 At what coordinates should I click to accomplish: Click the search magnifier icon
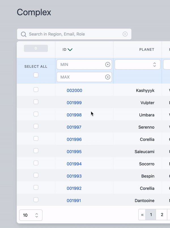pyautogui.click(x=24, y=34)
